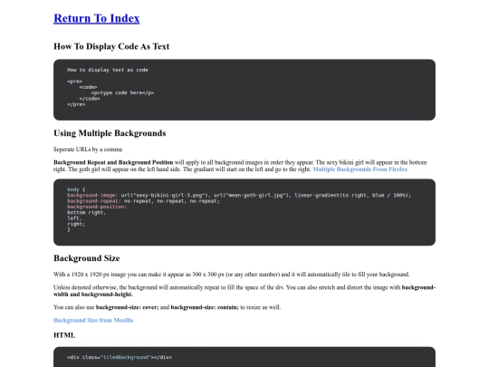Follow the Multiple Backgrounds From Firefox link

[360, 169]
